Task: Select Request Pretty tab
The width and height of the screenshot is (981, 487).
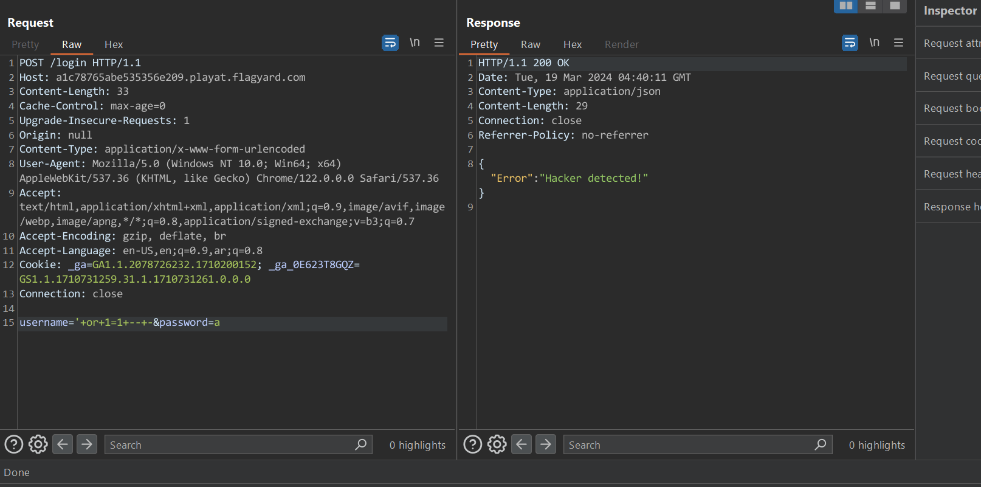Action: click(x=25, y=44)
